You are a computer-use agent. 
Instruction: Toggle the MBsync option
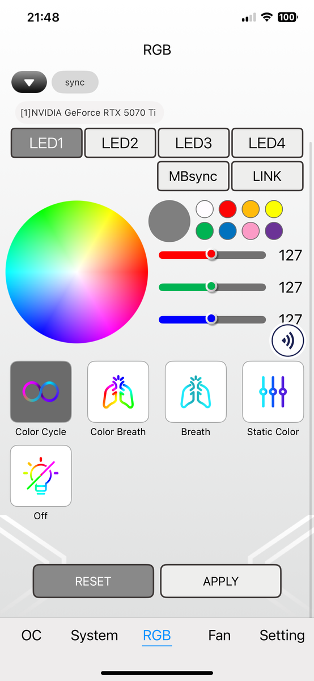(x=193, y=176)
